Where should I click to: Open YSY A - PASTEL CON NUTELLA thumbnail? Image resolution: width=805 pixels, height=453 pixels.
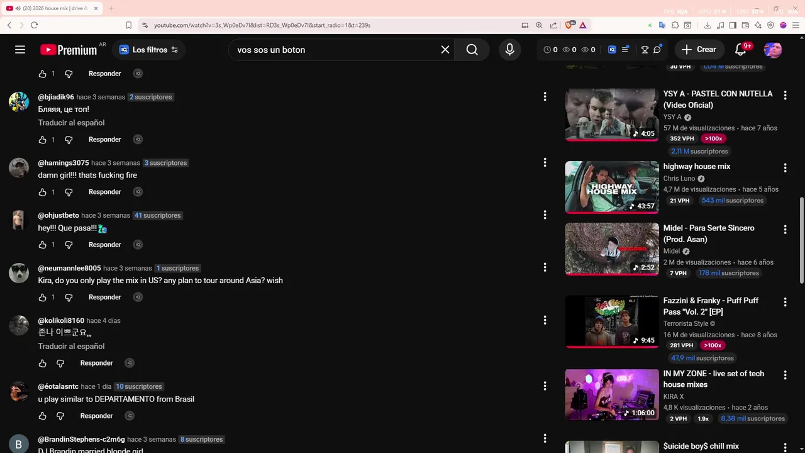(x=612, y=115)
